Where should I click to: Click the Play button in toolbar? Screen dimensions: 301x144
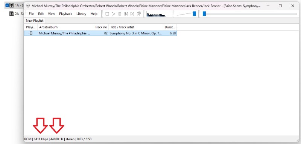pyautogui.click(x=114, y=14)
